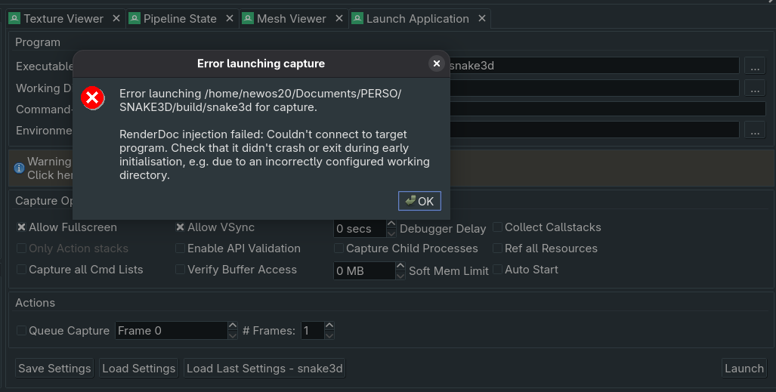
Task: Click the Texture Viewer tab icon
Action: click(x=14, y=19)
